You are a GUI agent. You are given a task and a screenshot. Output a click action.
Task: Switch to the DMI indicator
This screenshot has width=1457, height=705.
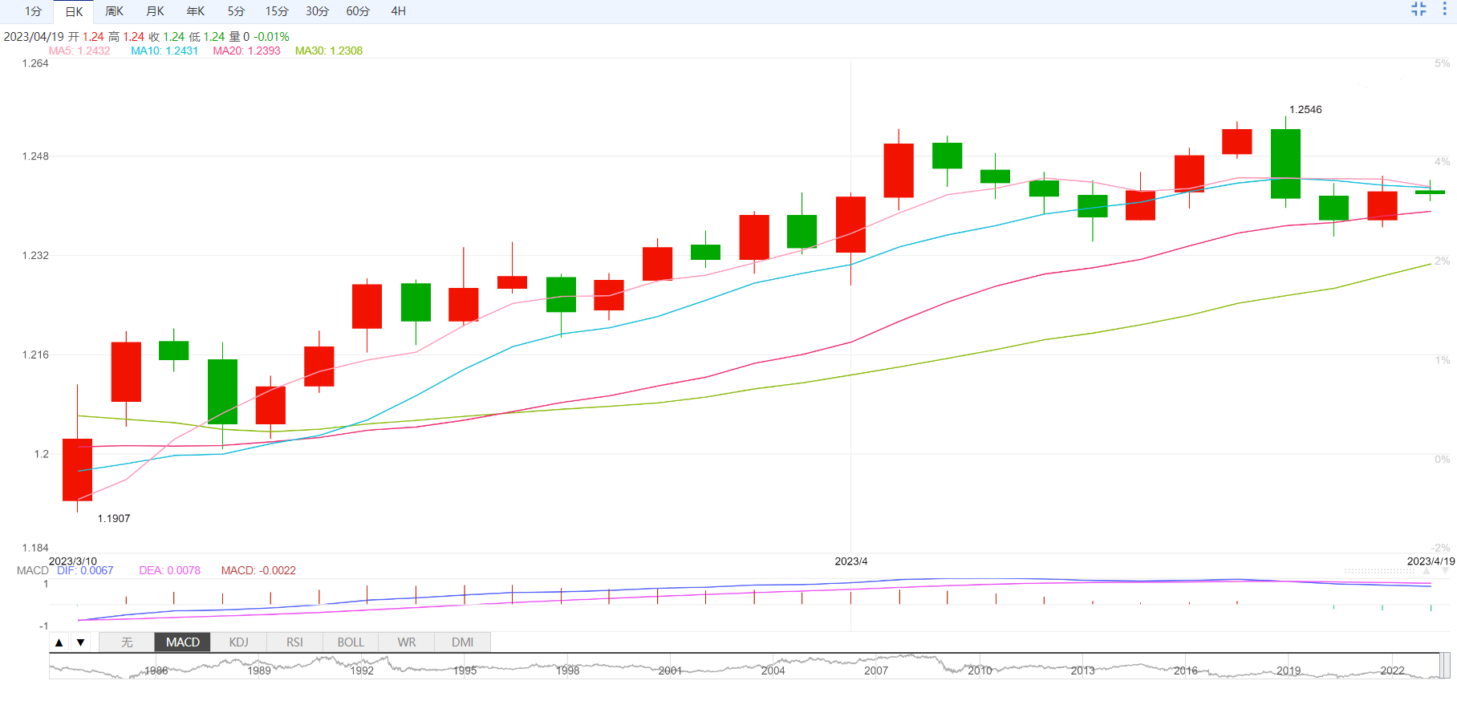(x=462, y=642)
